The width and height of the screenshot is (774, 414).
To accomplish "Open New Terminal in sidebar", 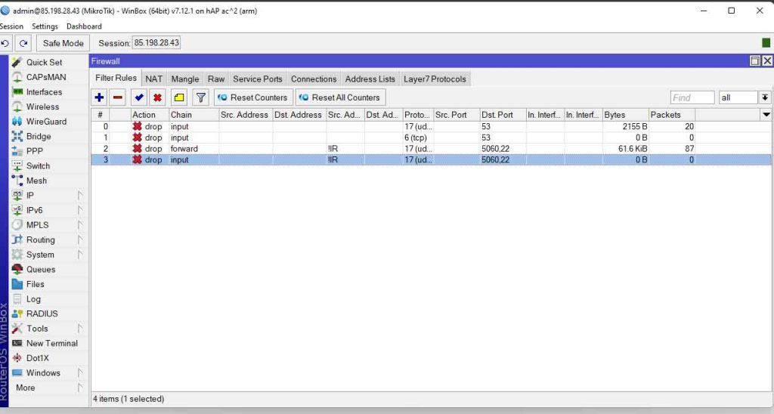I will [52, 344].
